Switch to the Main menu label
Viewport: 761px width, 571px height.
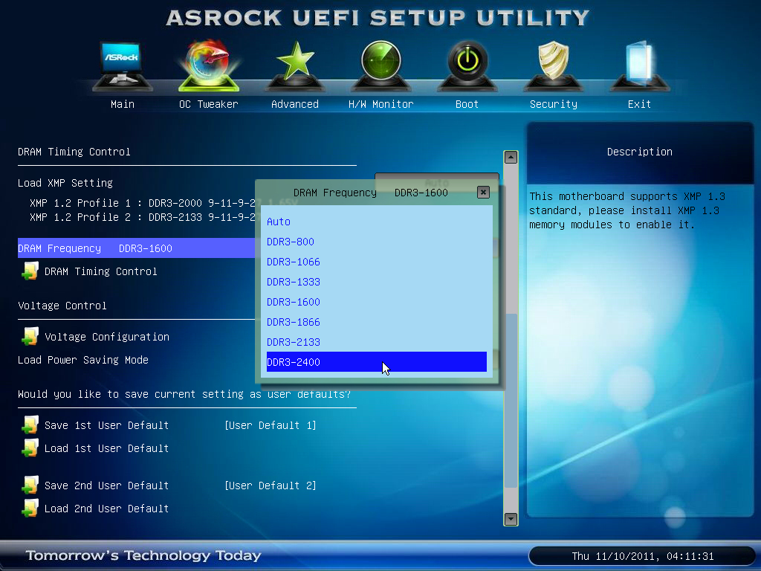[x=123, y=104]
